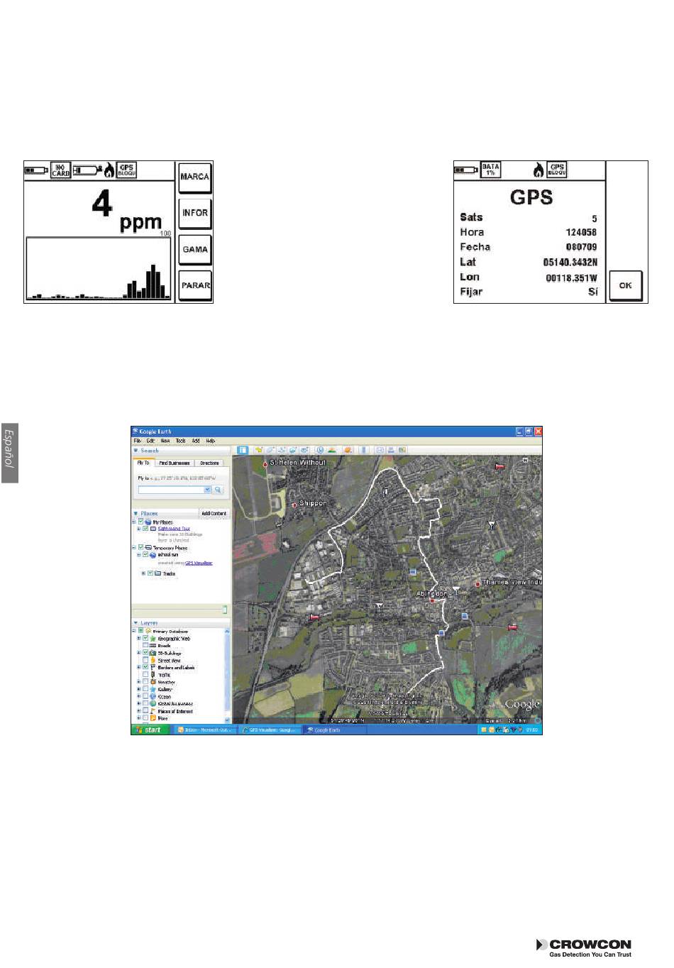The width and height of the screenshot is (674, 968).
Task: Click the Windows start button
Action: [150, 730]
